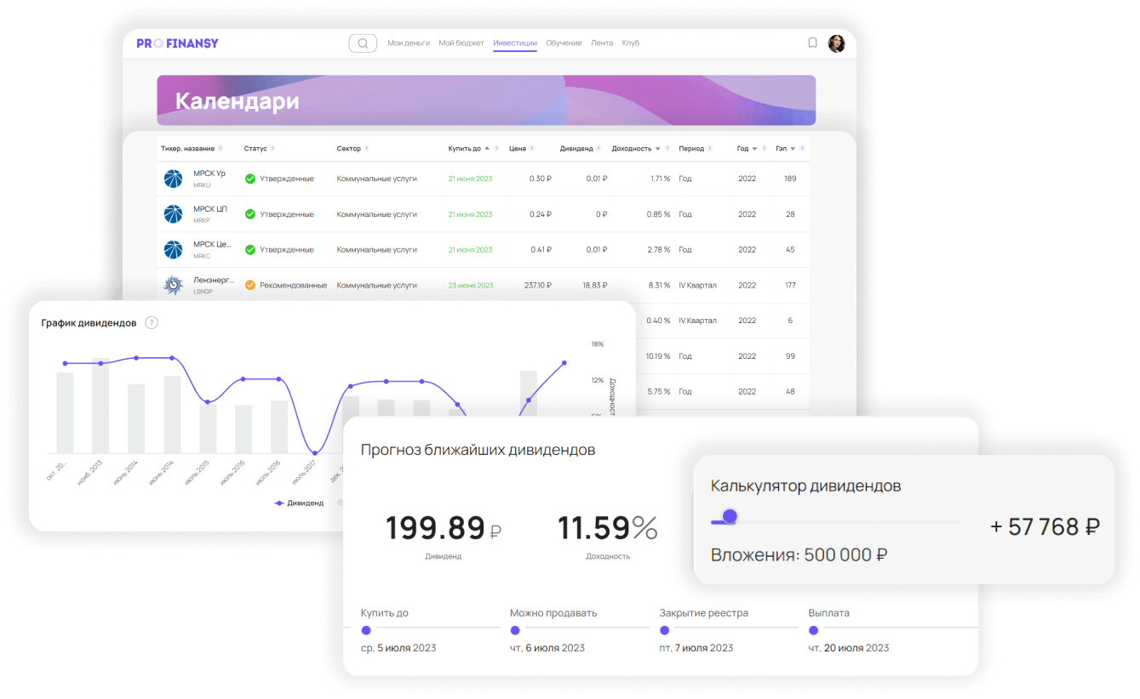Image resolution: width=1140 pixels, height=699 pixels.
Task: Open the МРСК Ур stock name
Action: (x=209, y=173)
